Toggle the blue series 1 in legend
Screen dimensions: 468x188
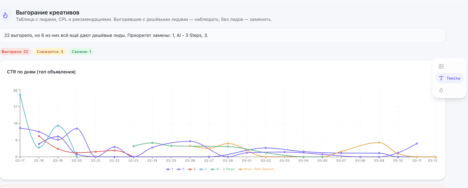[x=169, y=169]
